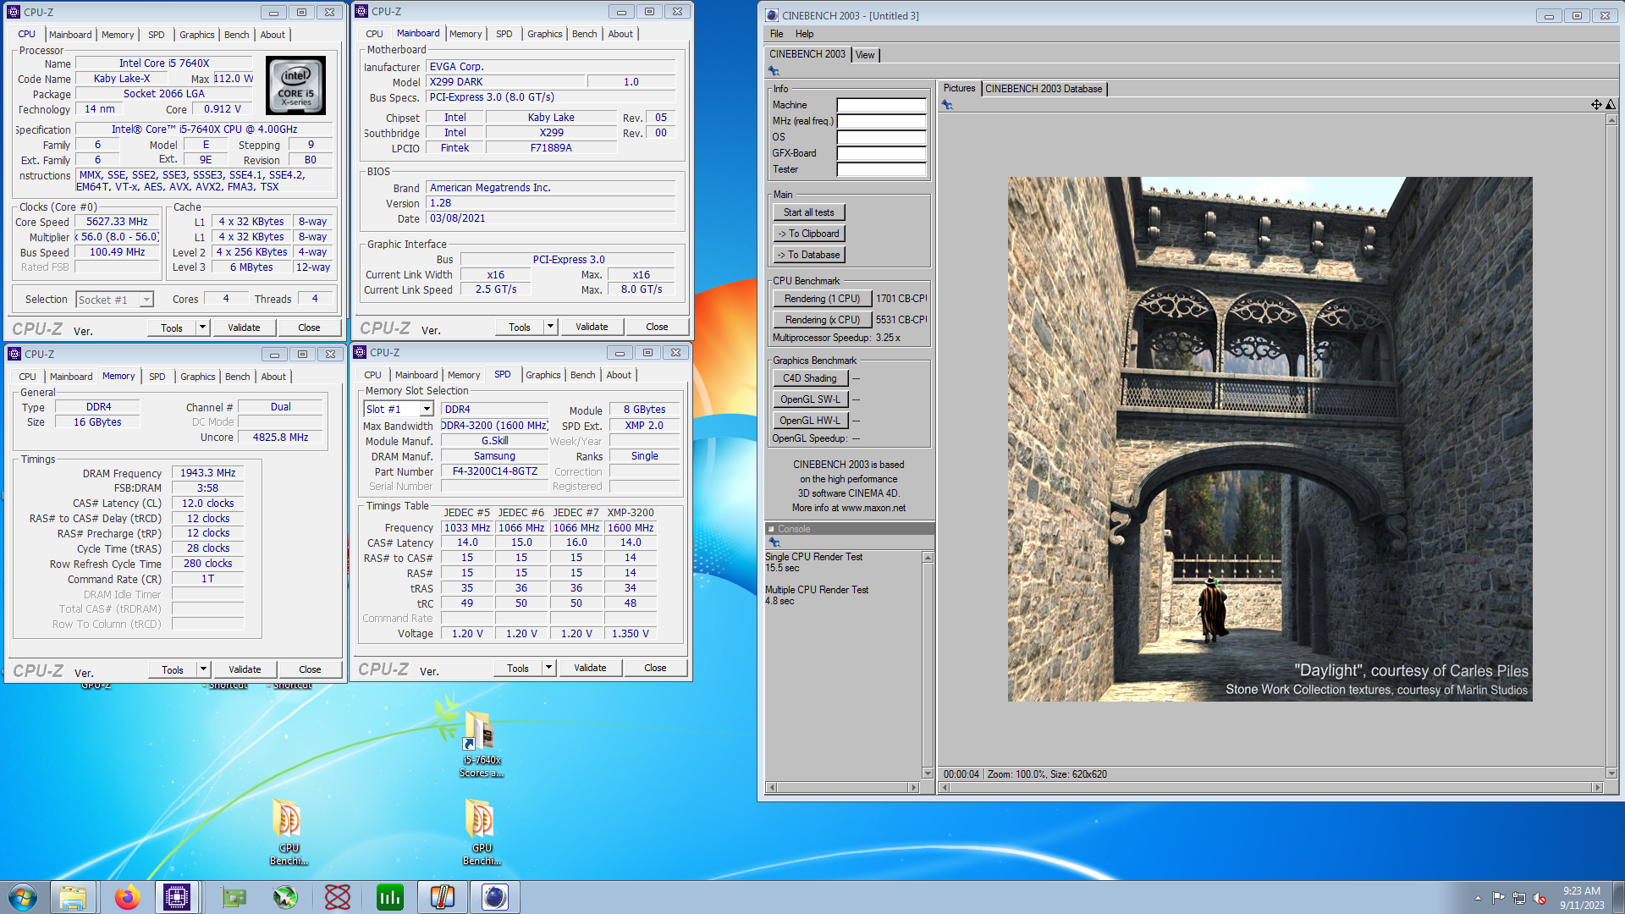Viewport: 1625px width, 914px height.
Task: Click the To Database button
Action: [808, 255]
